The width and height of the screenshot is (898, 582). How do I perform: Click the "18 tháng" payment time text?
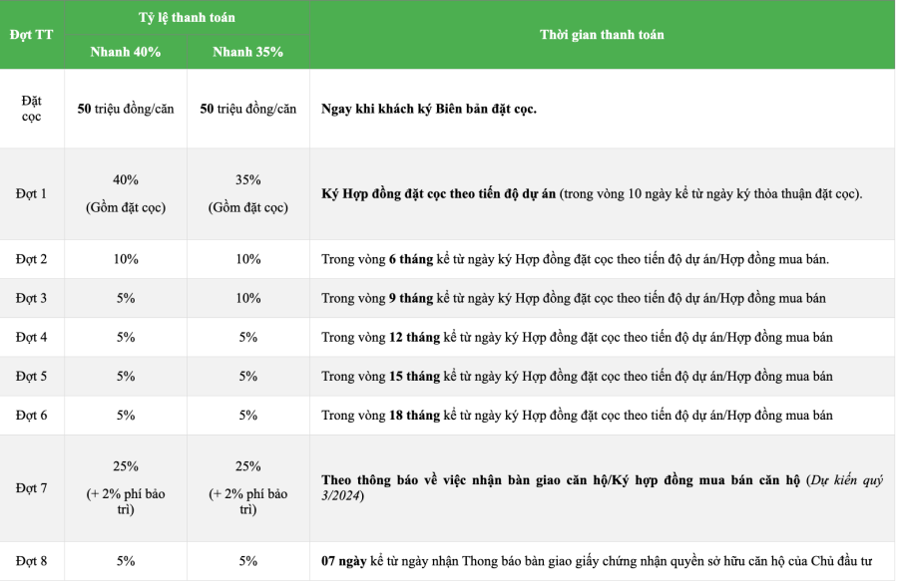414,415
